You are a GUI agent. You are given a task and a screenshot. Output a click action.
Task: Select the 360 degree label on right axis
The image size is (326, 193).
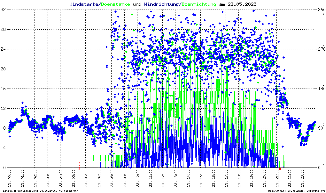321,10
